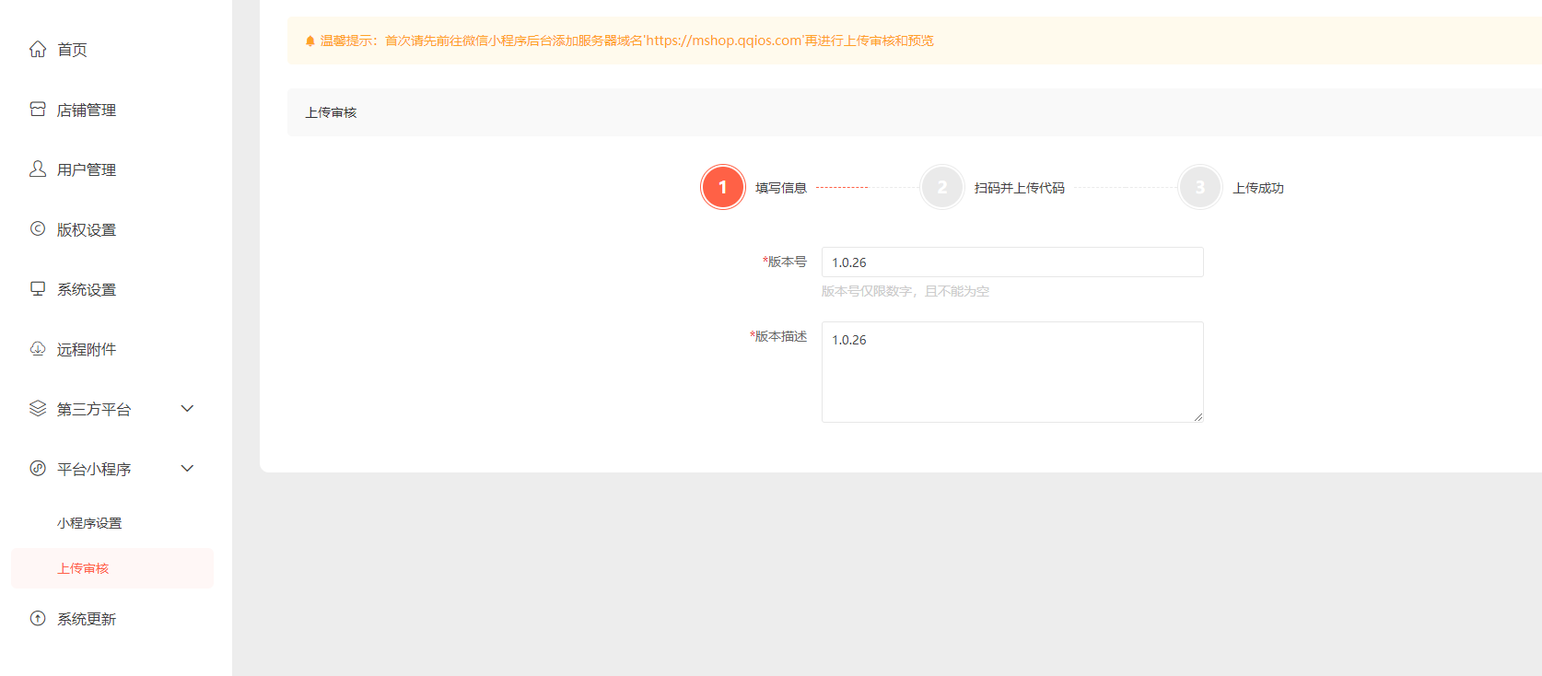
Task: Click the *版本号 field label
Action: 785,262
